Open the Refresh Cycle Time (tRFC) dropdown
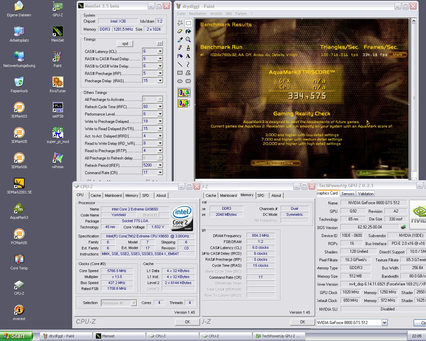This screenshot has height=341, width=426. (160, 107)
